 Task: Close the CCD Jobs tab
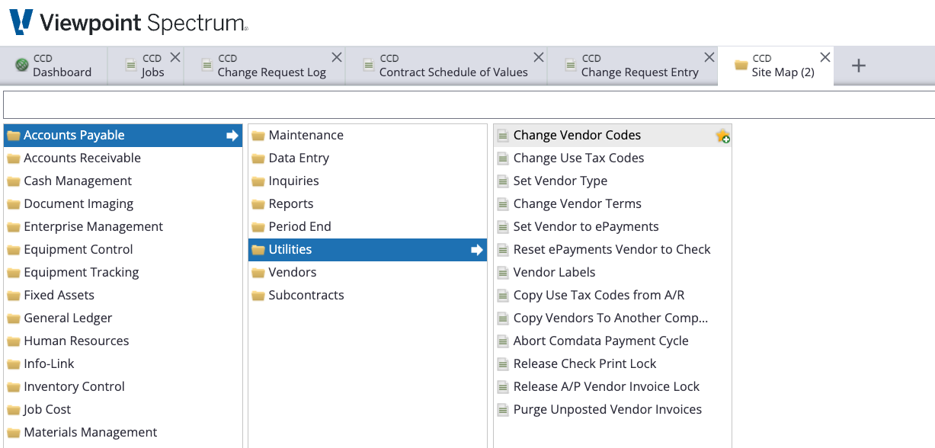tap(175, 57)
